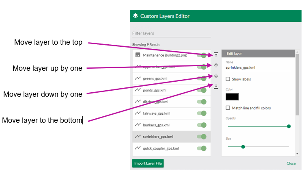Image resolution: width=306 pixels, height=174 pixels.
Task: Select the Maintenance Building2.png layer name
Action: [x=165, y=55]
